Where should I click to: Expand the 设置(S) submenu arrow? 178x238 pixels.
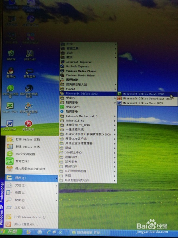56,193
